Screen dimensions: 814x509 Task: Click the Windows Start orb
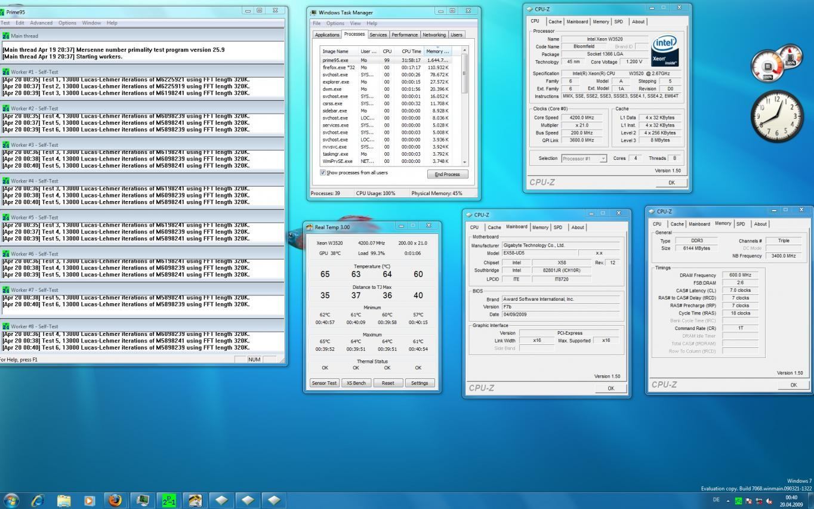coord(11,500)
